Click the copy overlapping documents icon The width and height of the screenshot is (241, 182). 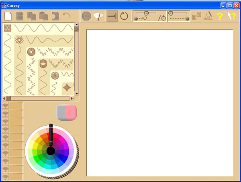pos(31,16)
